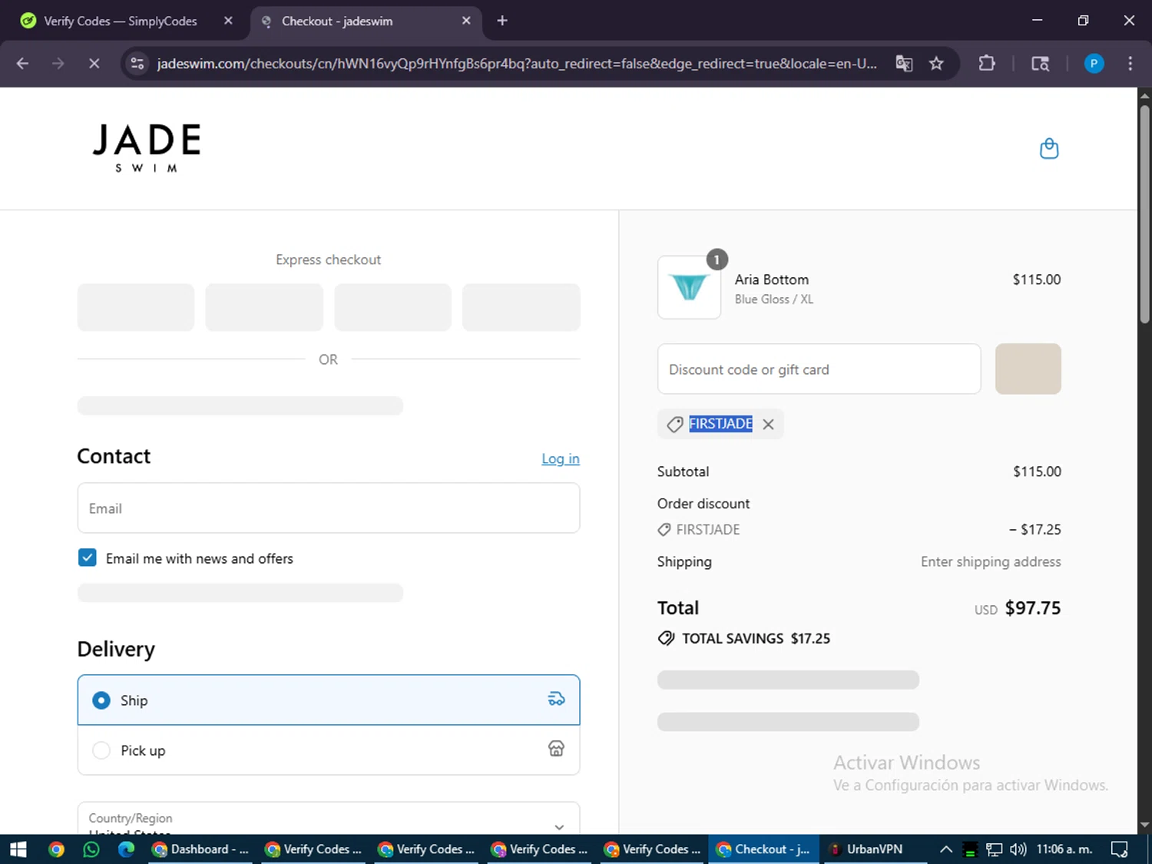Screen dimensions: 1152x864
Task: Toggle Email me with news and offers
Action: (88, 558)
